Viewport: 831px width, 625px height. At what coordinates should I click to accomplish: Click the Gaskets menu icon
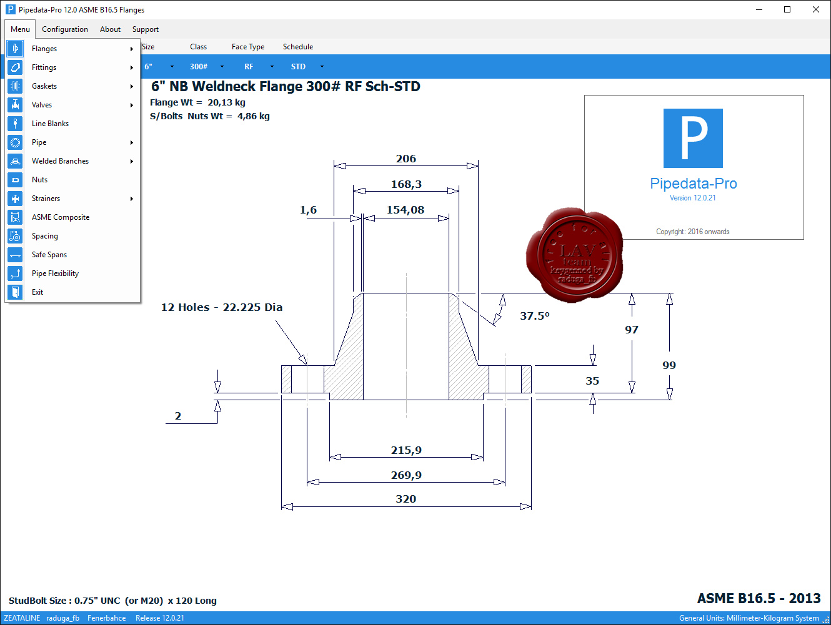(x=15, y=86)
